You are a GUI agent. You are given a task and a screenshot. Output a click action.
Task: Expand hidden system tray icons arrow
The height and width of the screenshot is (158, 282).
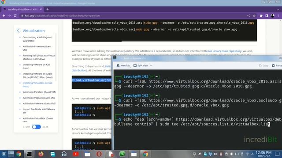pos(252,154)
